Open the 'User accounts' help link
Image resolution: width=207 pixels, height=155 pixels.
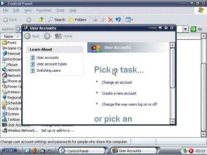click(x=48, y=57)
